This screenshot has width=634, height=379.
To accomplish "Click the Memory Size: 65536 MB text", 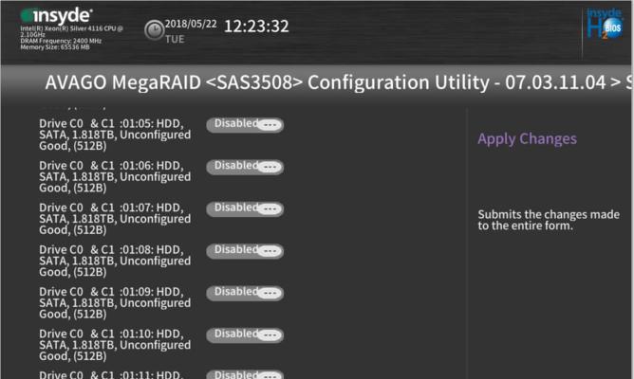I will click(x=55, y=47).
